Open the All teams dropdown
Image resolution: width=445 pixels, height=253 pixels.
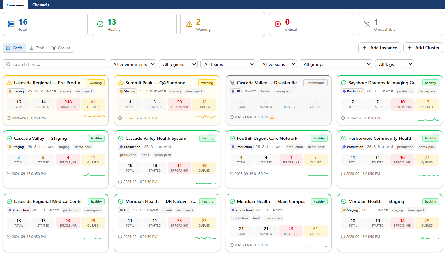[228, 64]
